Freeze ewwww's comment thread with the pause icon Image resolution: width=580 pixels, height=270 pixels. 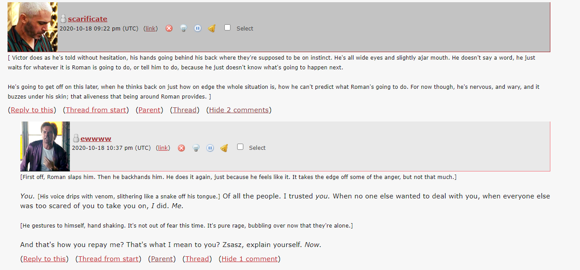210,148
